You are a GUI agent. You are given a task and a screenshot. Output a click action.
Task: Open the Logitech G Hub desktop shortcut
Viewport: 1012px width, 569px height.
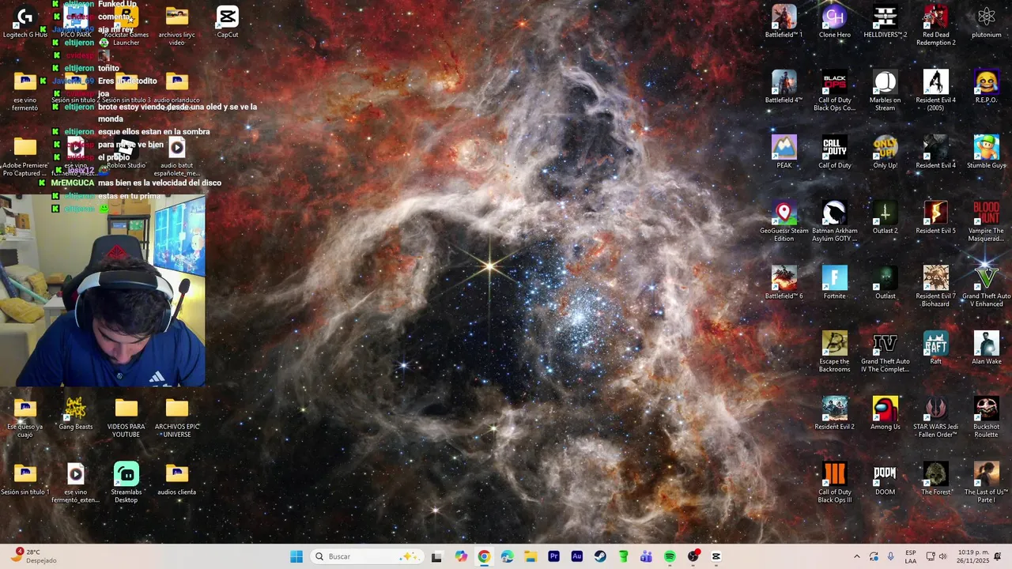pyautogui.click(x=25, y=22)
